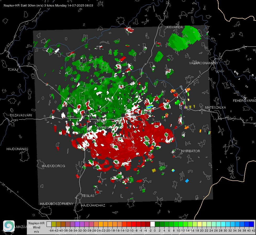The height and width of the screenshot is (235, 256).
Task: Click the TÉGLÁS town label
Action: tap(88, 196)
